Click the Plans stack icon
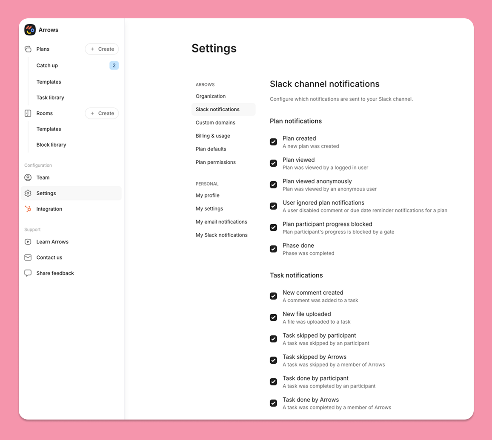Screen dimensions: 492x440 (28, 49)
